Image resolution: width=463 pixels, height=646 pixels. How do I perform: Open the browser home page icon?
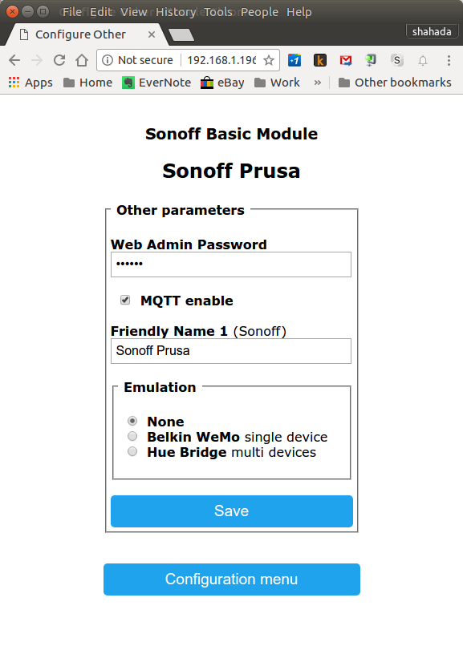click(x=82, y=60)
